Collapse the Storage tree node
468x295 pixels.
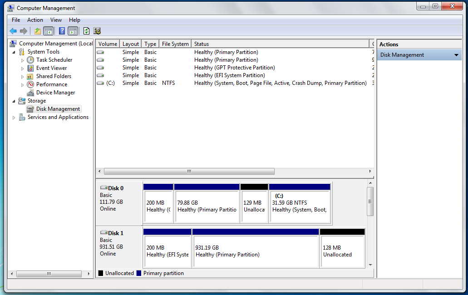pyautogui.click(x=14, y=101)
